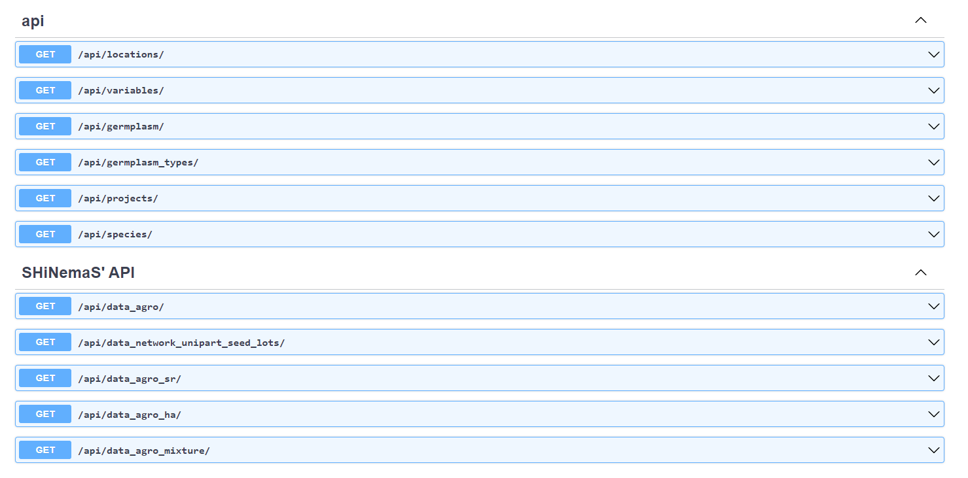Click GET button for /api/variables/
This screenshot has width=968, height=478.
click(45, 90)
